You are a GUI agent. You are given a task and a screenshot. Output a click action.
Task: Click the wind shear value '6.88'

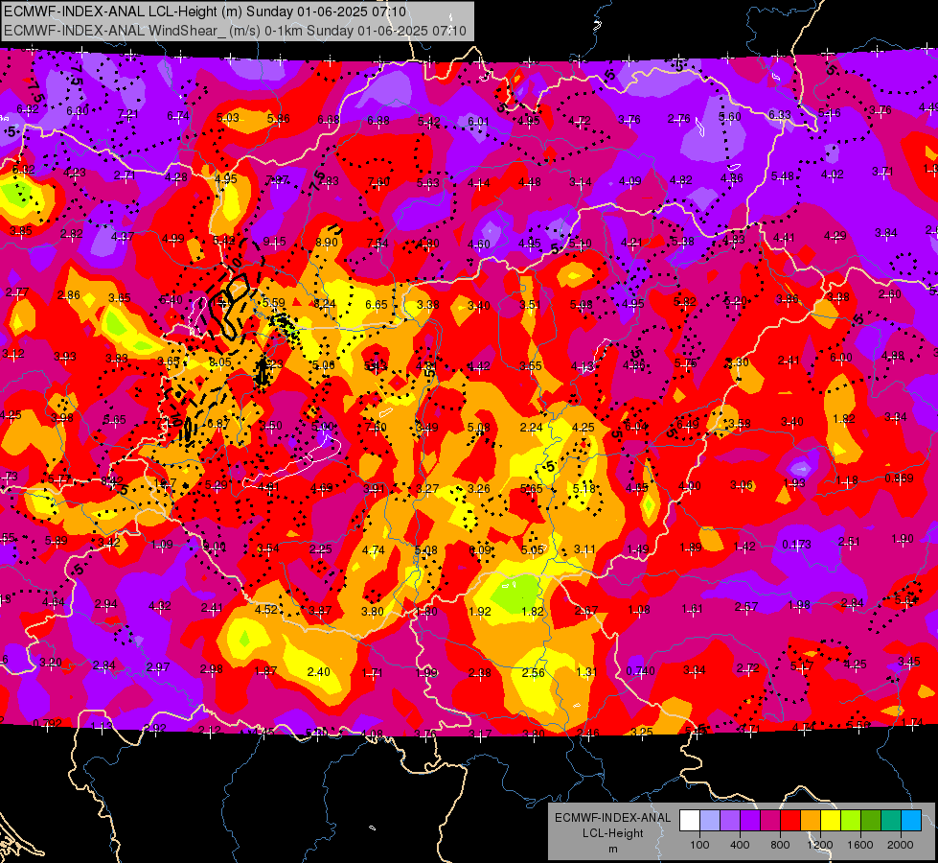pyautogui.click(x=378, y=121)
